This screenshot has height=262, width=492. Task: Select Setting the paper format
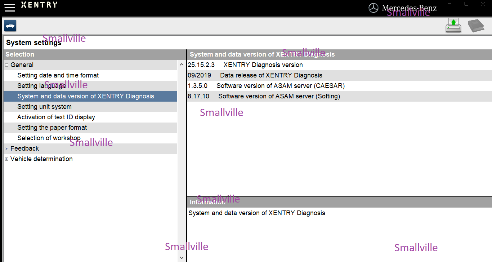pyautogui.click(x=90, y=128)
